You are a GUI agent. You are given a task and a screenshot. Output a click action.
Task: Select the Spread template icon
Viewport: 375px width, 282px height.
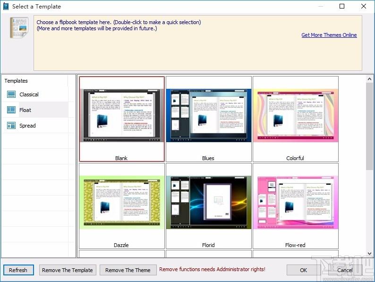[x=11, y=125]
